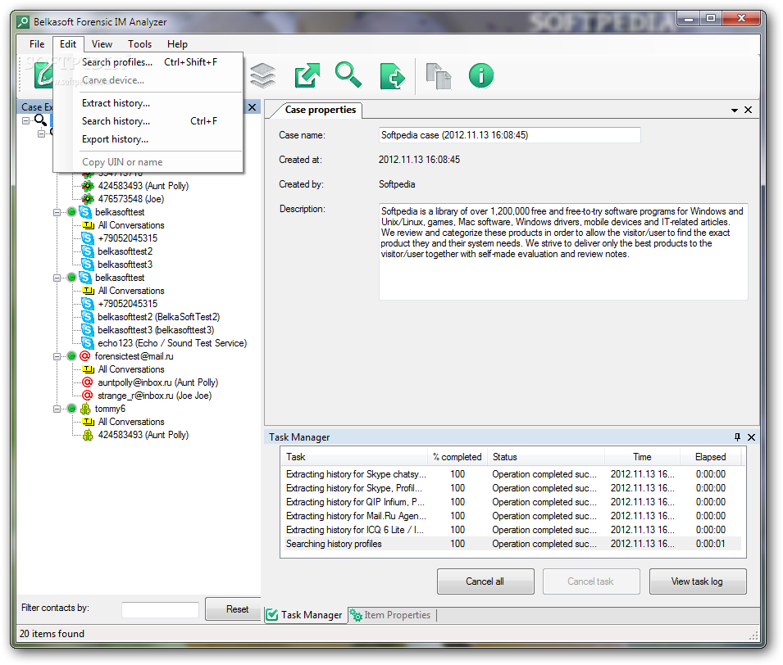Click the conversations icon under forensictest@mail.ru

click(89, 369)
